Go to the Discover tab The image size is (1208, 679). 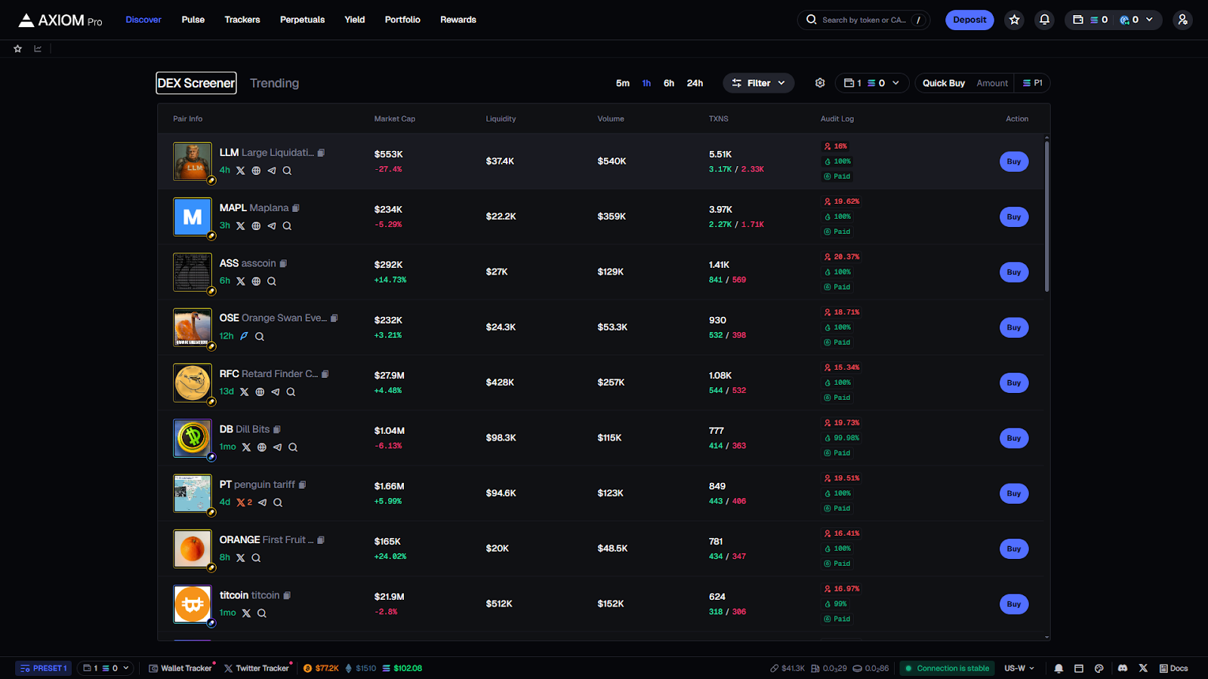(x=143, y=20)
